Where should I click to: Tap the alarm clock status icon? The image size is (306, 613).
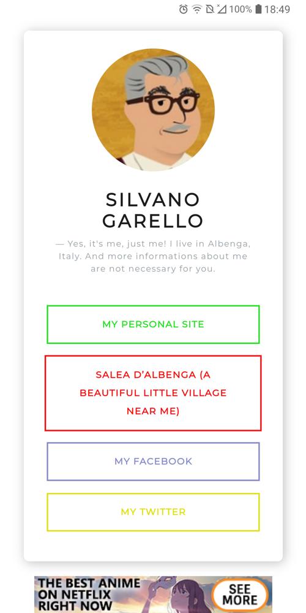click(x=184, y=9)
